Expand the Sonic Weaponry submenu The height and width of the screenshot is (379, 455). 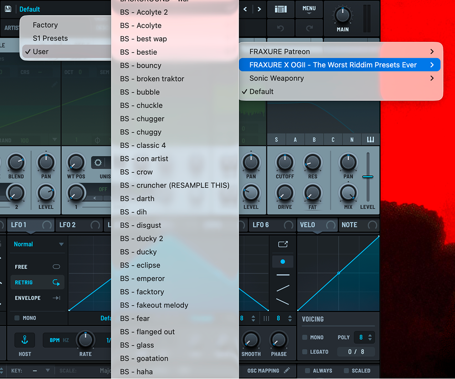click(339, 78)
